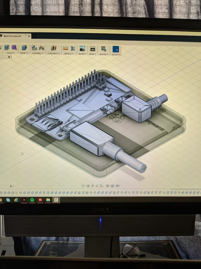The image size is (201, 269).
Task: Click the large USB plug body in viewport
Action: tap(91, 138)
